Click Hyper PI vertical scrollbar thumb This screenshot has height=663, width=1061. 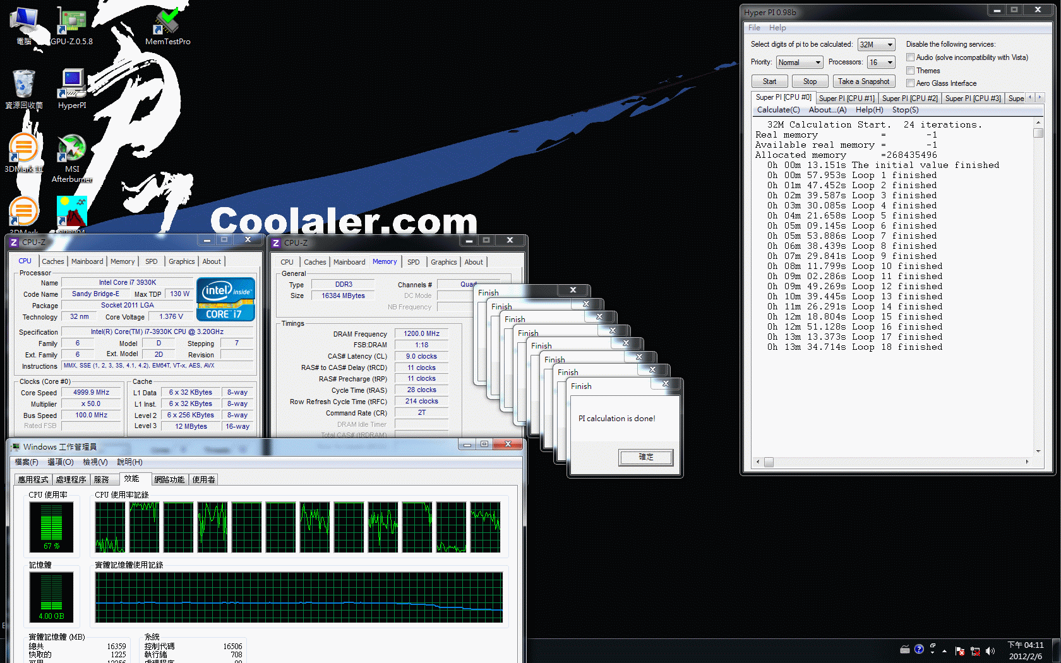(1038, 133)
